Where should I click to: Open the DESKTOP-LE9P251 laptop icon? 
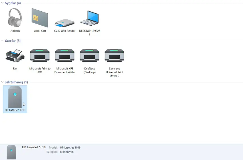click(89, 19)
